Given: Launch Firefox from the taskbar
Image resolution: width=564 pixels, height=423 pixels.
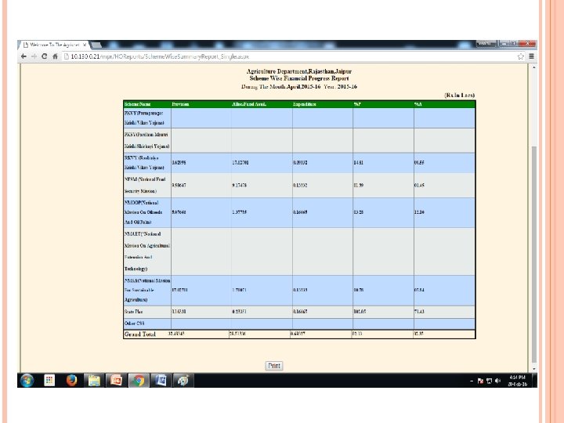Looking at the screenshot, I should tap(71, 380).
